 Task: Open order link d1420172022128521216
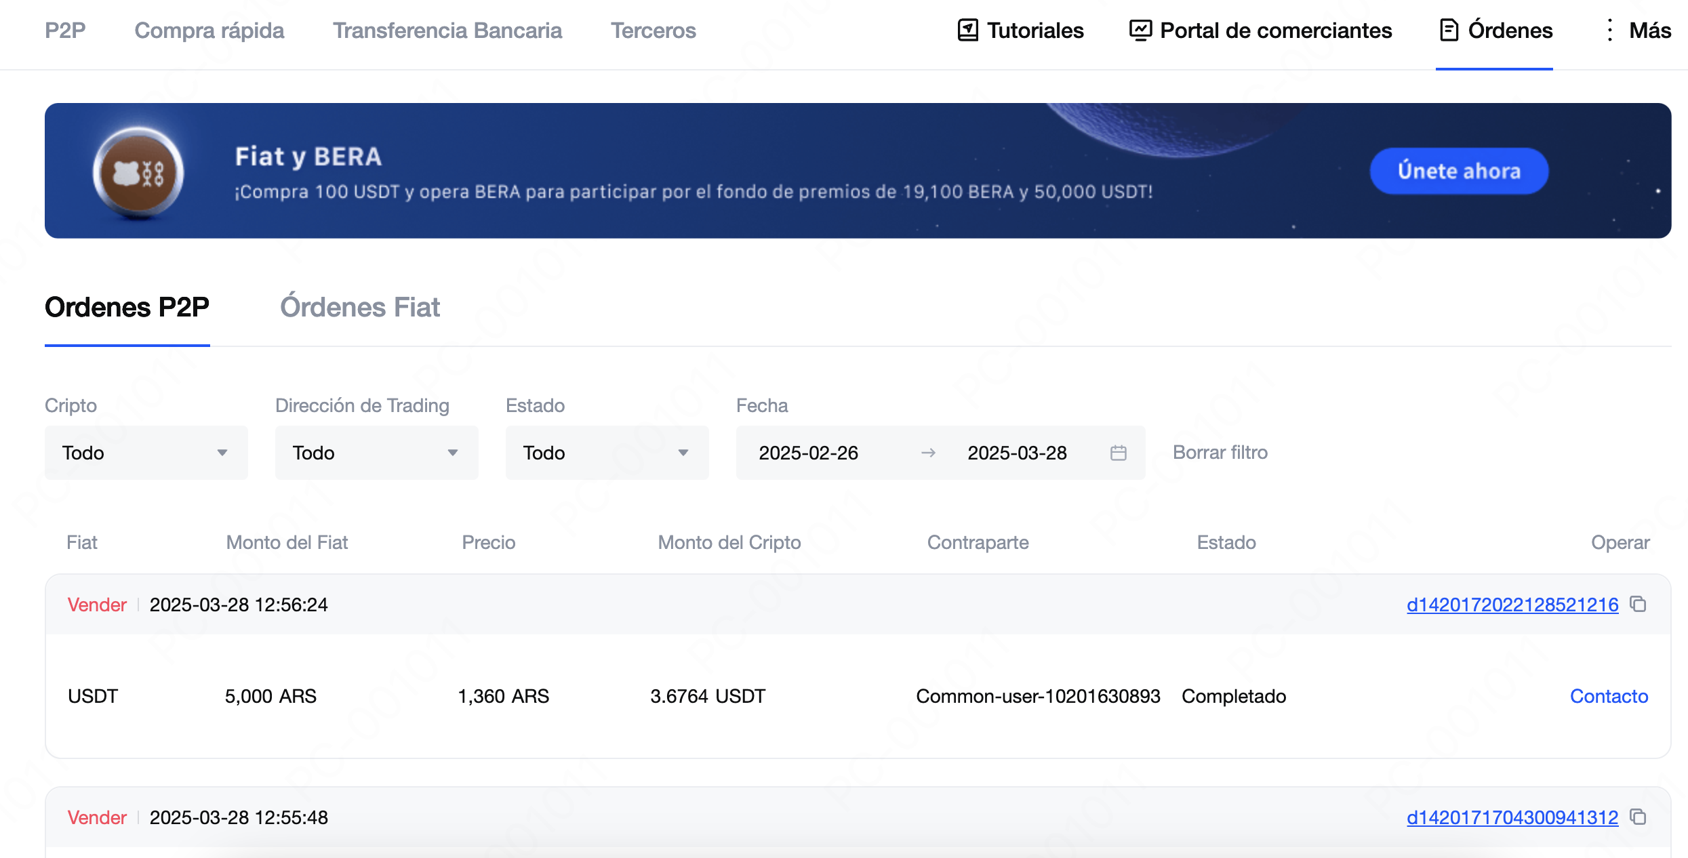1512,605
